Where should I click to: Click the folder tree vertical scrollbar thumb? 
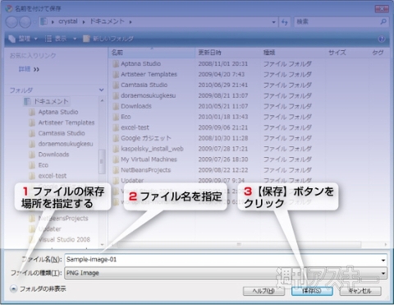102,161
